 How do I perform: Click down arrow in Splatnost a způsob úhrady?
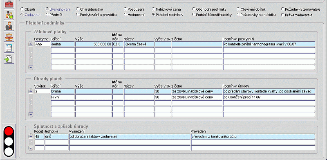31,148
